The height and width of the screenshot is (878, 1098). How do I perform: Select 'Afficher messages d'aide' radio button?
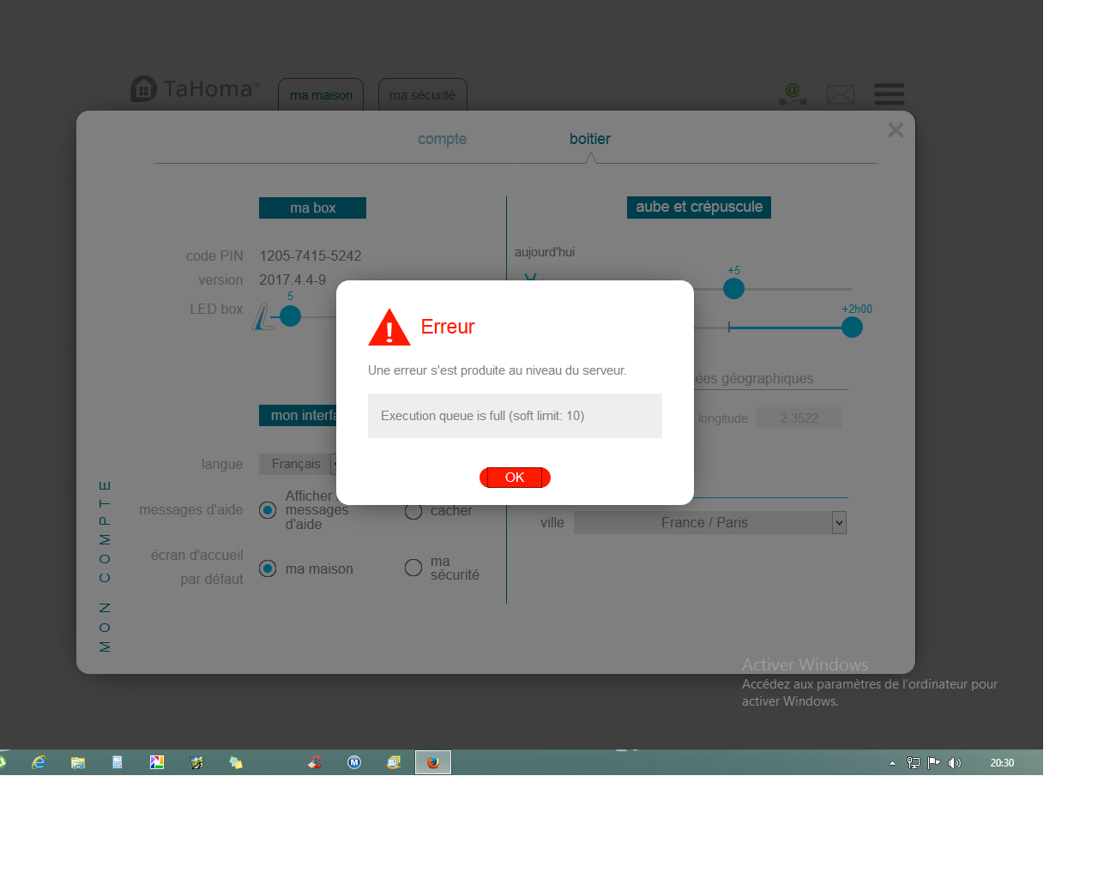[268, 510]
